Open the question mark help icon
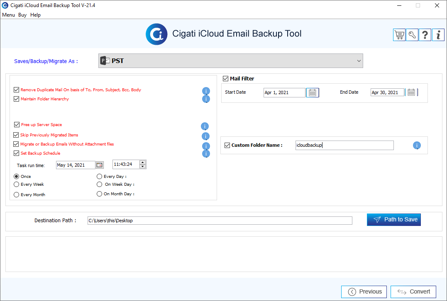Image resolution: width=447 pixels, height=301 pixels. (x=425, y=35)
